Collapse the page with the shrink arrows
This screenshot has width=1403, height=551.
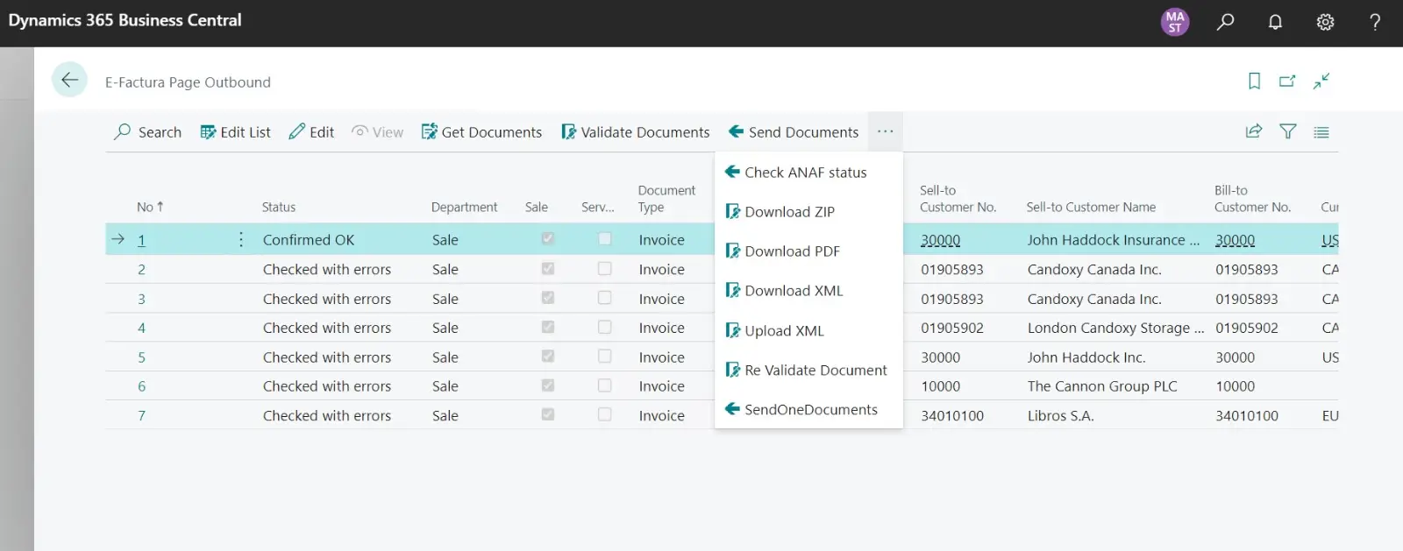tap(1321, 81)
